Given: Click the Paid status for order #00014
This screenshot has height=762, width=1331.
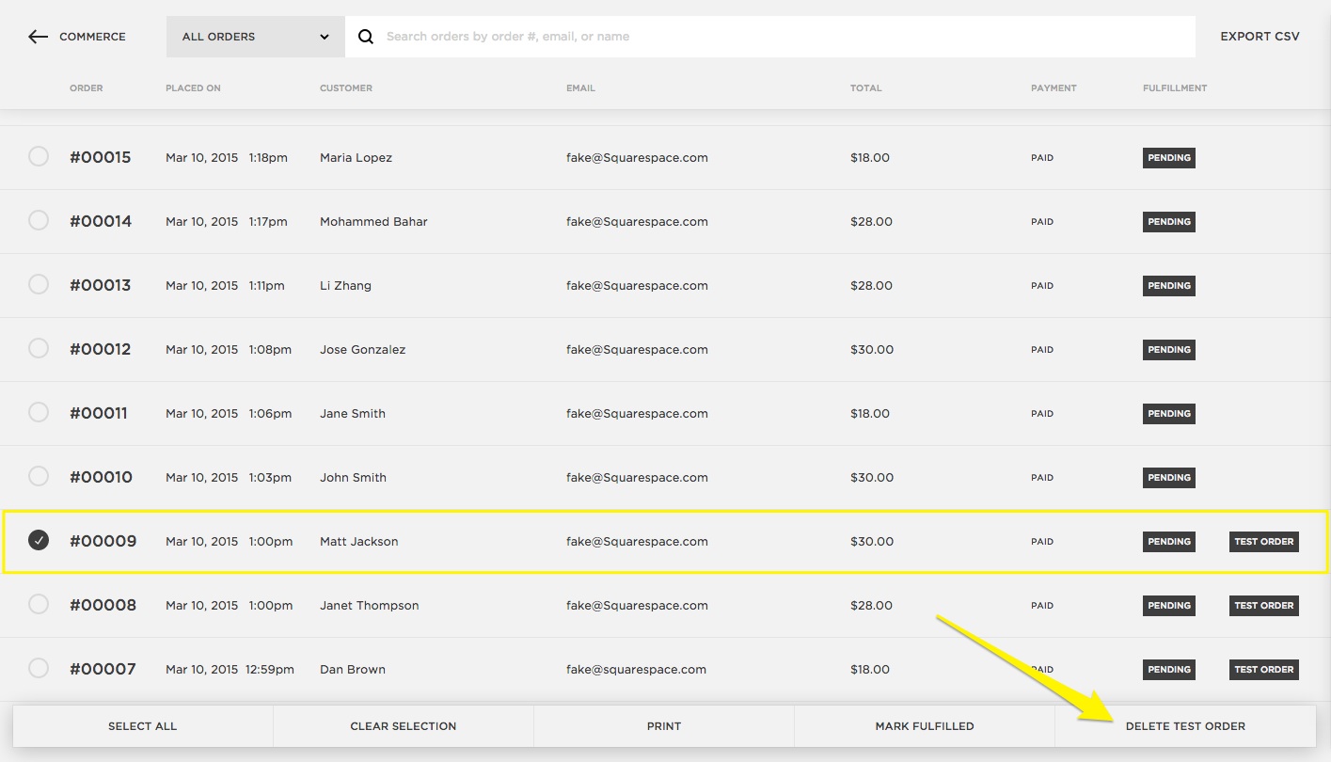Looking at the screenshot, I should pos(1042,222).
